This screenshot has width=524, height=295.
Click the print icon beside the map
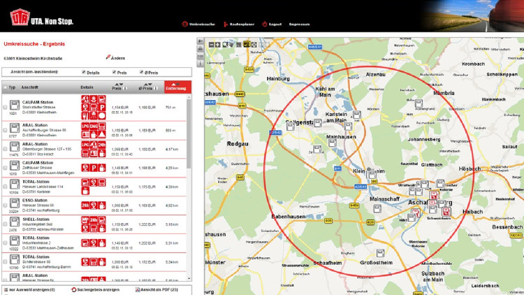(201, 49)
